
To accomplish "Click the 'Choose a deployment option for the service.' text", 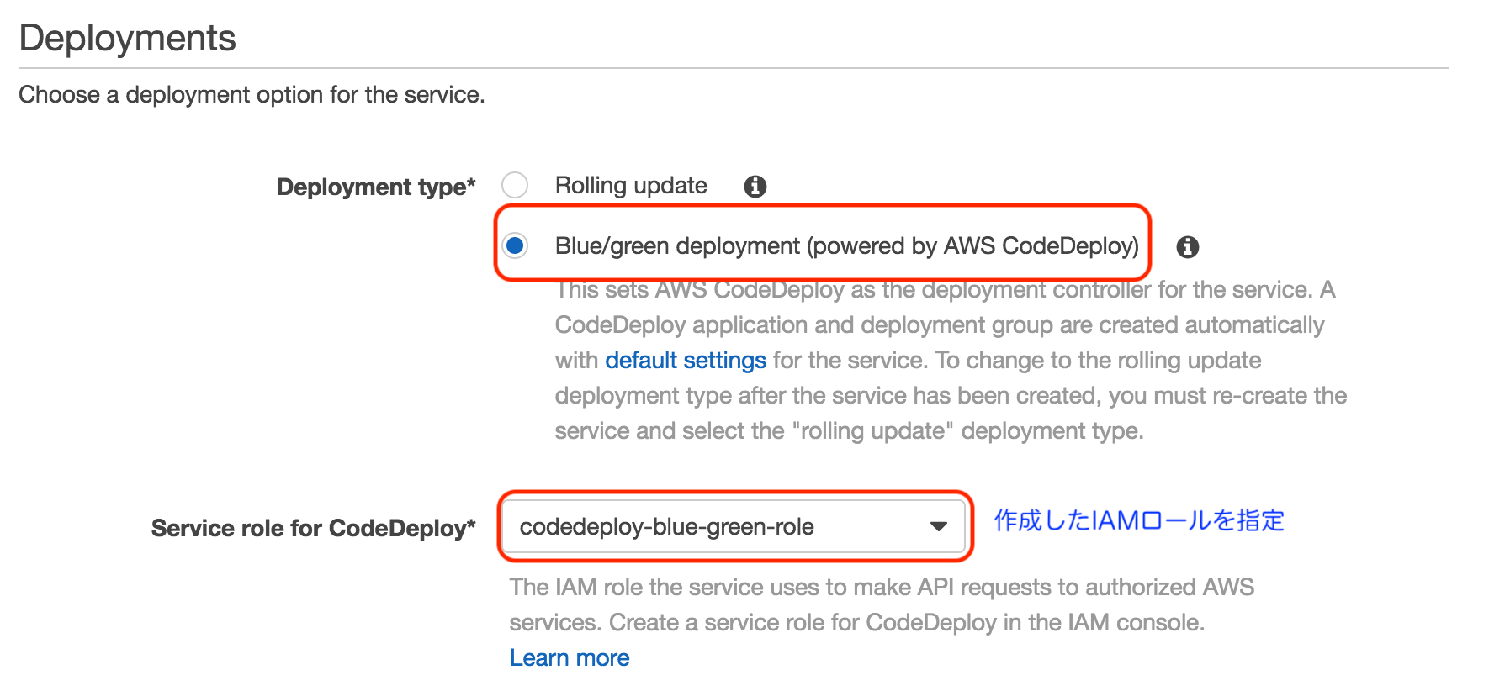I will click(x=252, y=95).
